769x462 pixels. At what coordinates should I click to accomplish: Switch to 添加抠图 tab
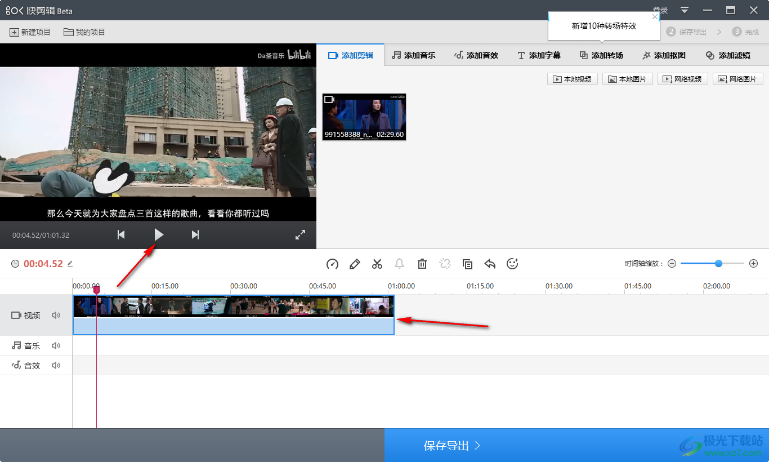coord(664,55)
